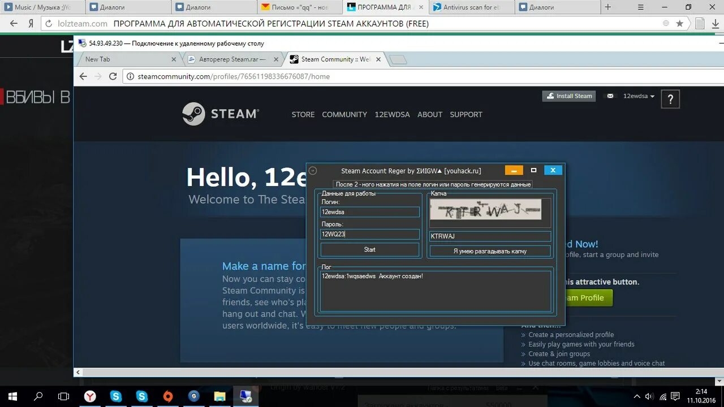The image size is (724, 407).
Task: Close Steam Account Reger window
Action: 553,170
